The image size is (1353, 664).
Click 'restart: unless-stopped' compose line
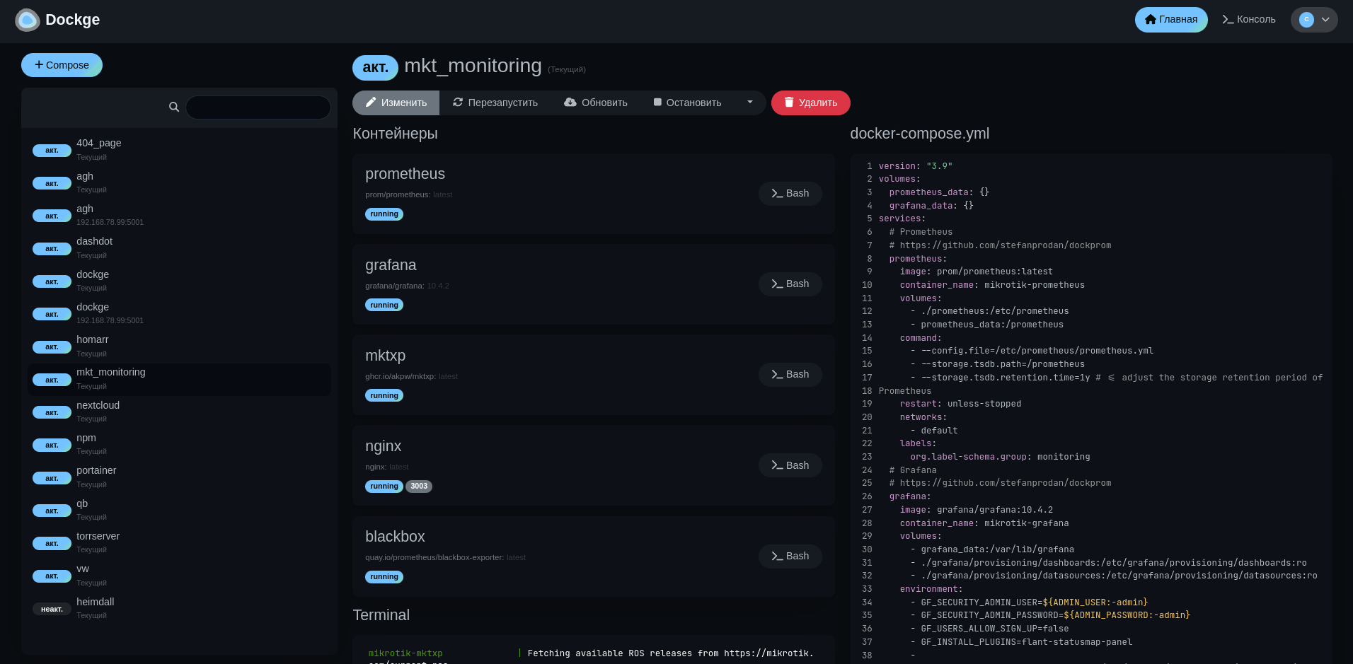coord(960,404)
